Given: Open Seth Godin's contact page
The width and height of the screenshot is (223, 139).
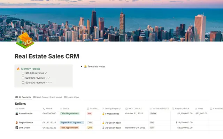Looking at the screenshot, I should [x=24, y=128].
